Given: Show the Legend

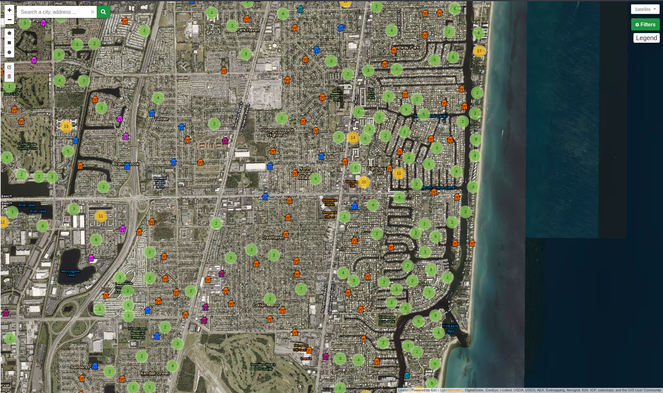Looking at the screenshot, I should [x=646, y=38].
